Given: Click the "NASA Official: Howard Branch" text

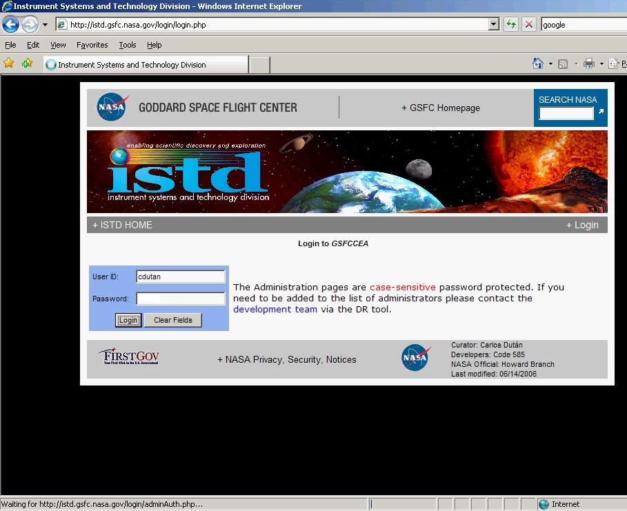Looking at the screenshot, I should click(503, 364).
